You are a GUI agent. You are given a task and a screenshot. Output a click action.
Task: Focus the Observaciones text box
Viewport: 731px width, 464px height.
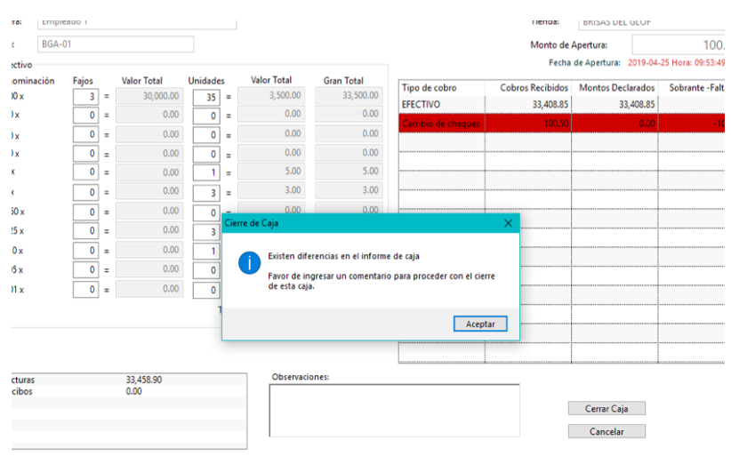click(x=395, y=411)
